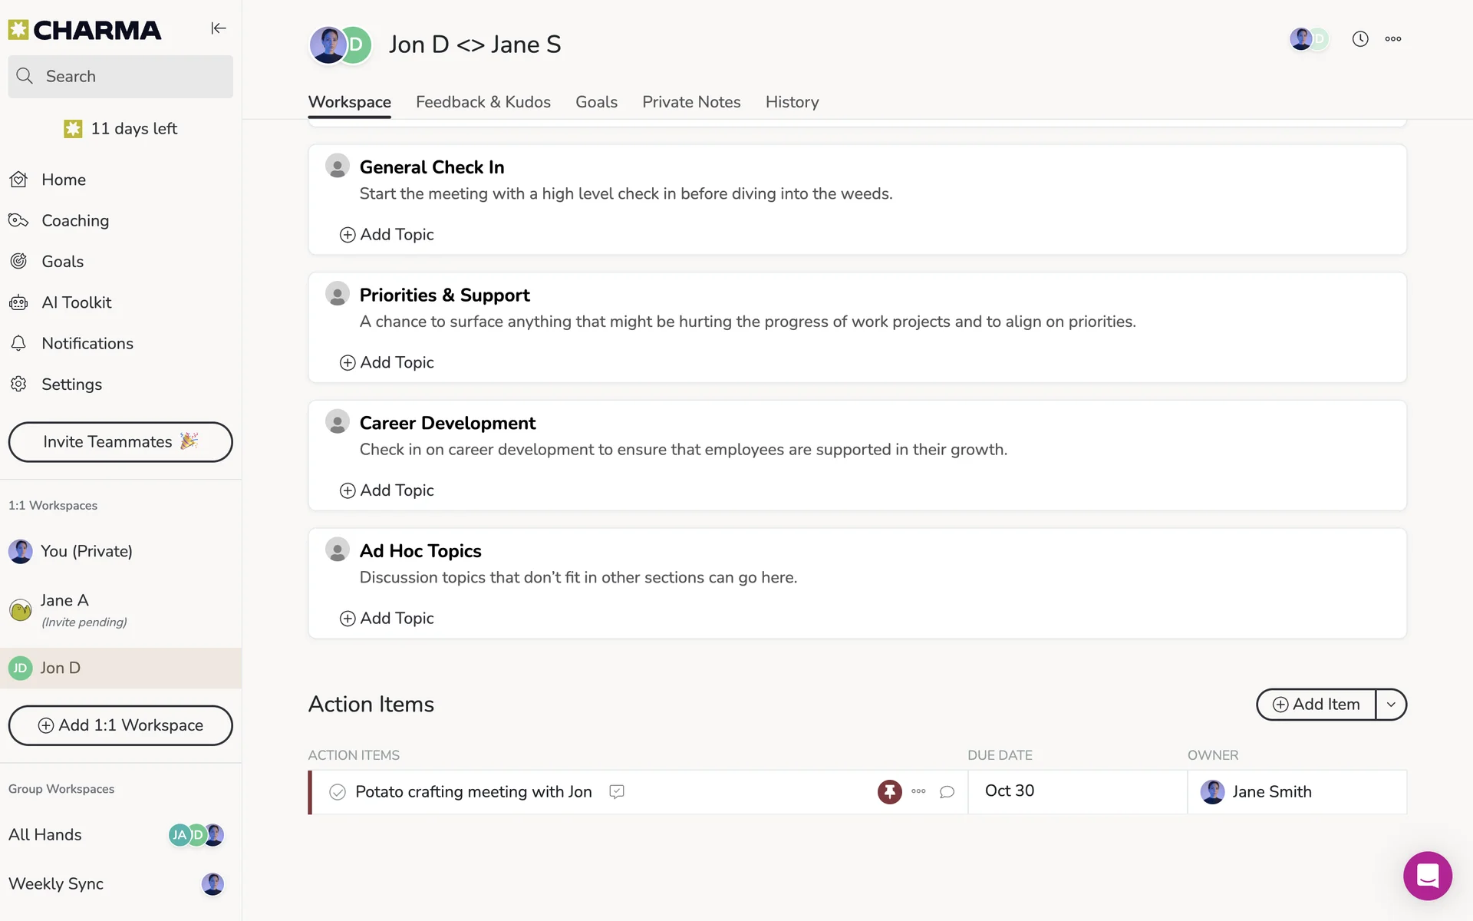Add a topic under Career Development
This screenshot has height=921, width=1473.
click(387, 490)
